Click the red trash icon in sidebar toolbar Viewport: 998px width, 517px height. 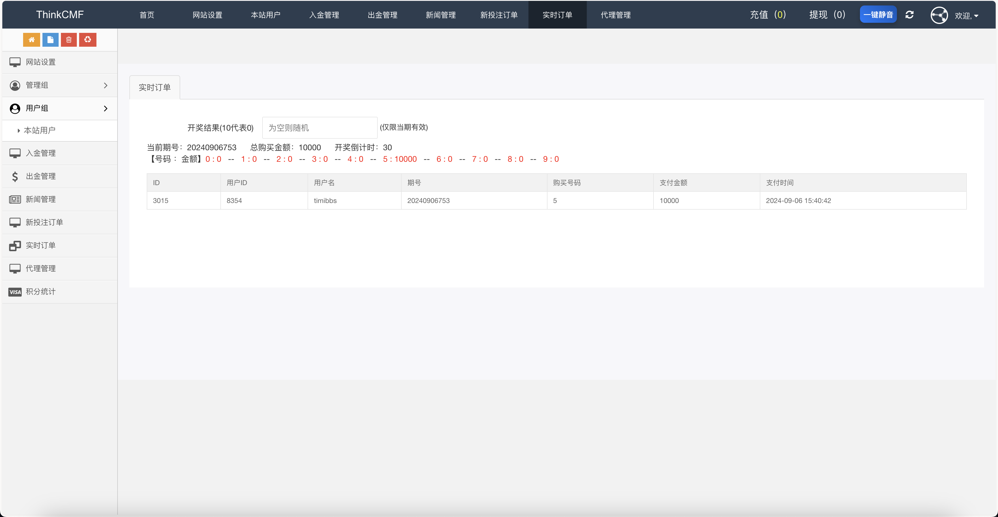click(68, 40)
